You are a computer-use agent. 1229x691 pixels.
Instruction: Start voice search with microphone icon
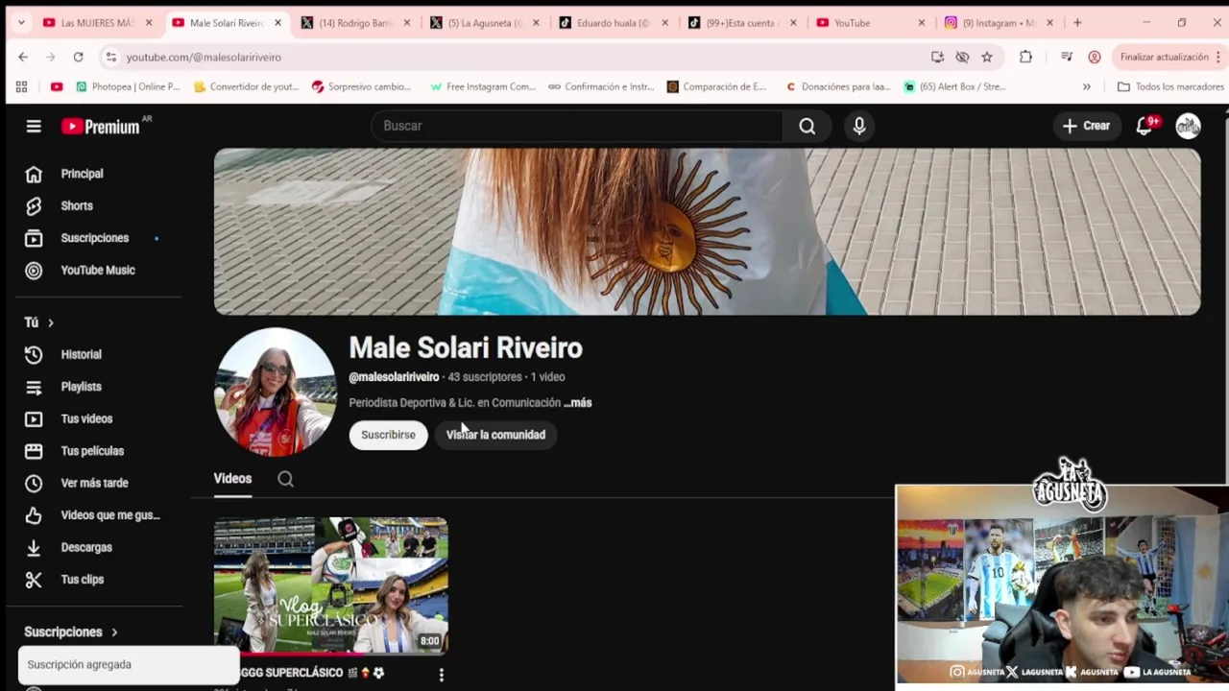click(859, 126)
